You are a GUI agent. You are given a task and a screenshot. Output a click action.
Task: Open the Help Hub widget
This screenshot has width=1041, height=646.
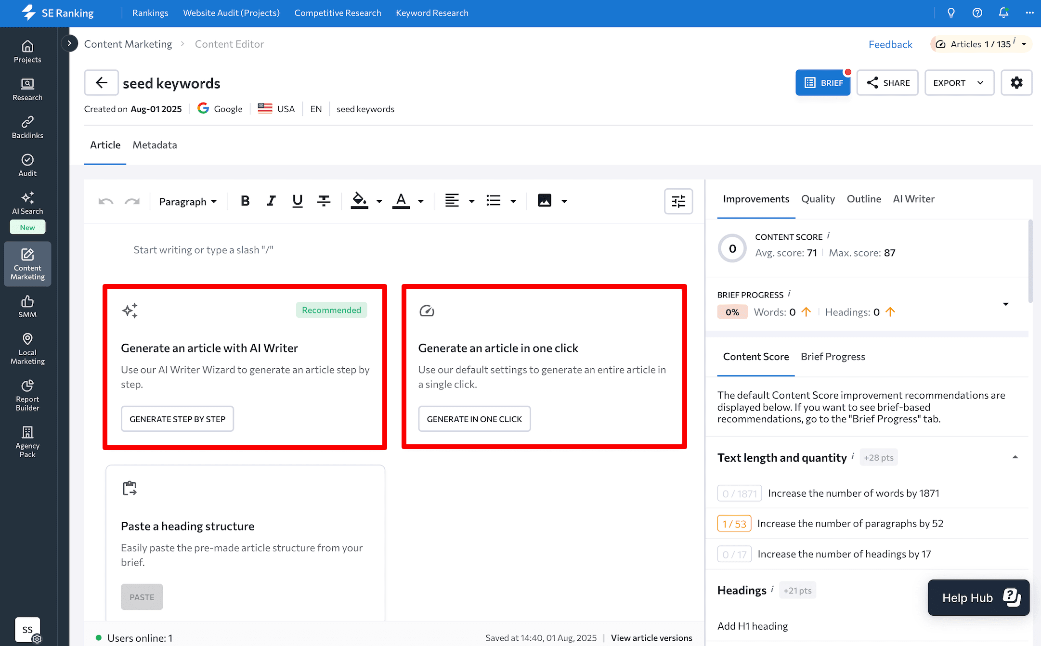coord(978,597)
